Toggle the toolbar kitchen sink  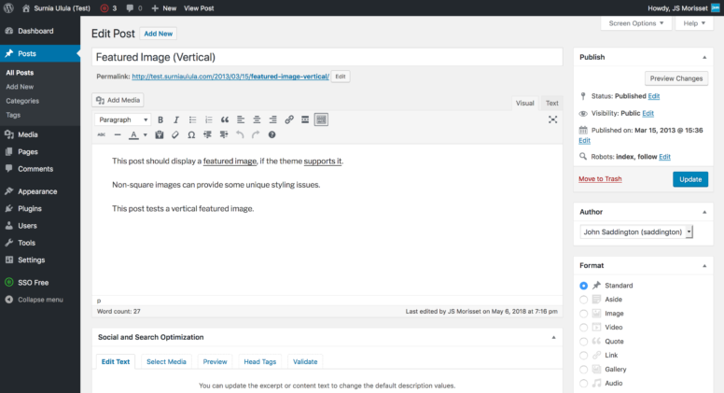[x=321, y=119]
